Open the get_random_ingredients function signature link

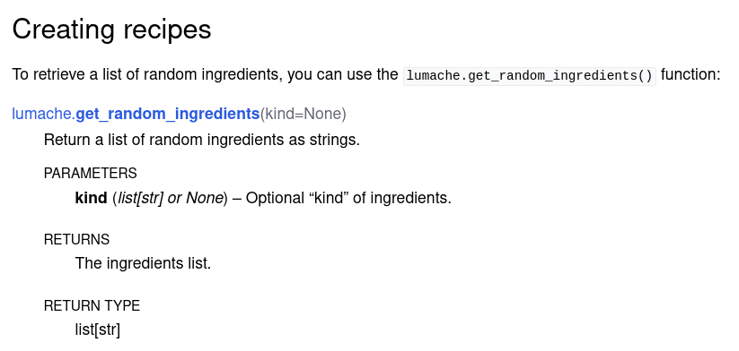click(167, 114)
